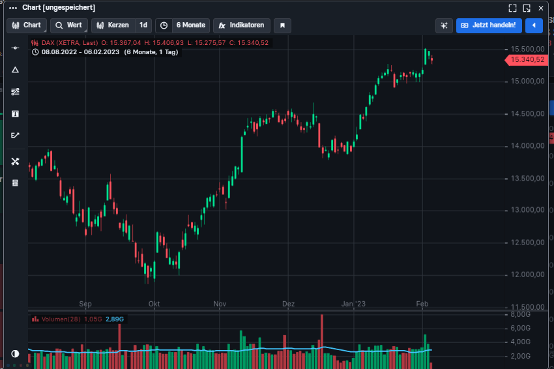Viewport: 554px width, 369px height.
Task: Toggle the contrast theme icon
Action: (x=15, y=353)
